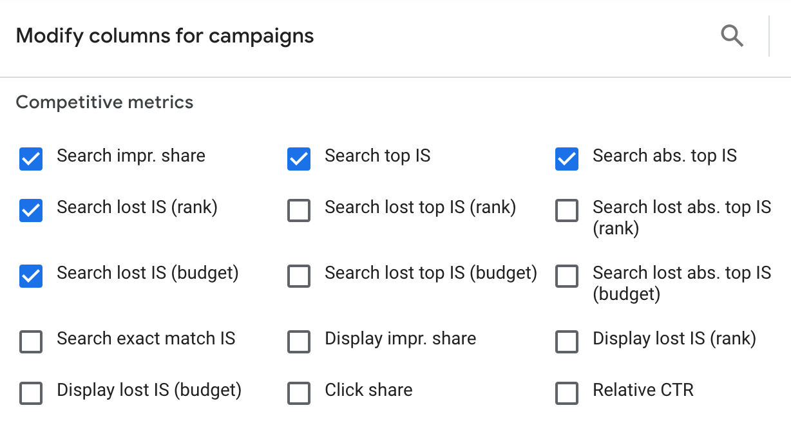Check the Relative CTR checkbox
This screenshot has width=791, height=430.
(x=567, y=393)
